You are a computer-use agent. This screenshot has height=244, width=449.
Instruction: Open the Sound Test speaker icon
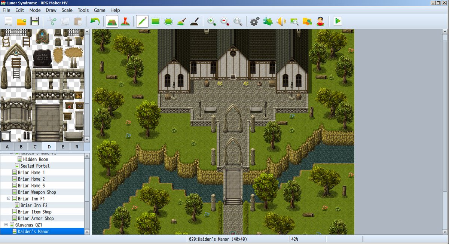pyautogui.click(x=281, y=21)
